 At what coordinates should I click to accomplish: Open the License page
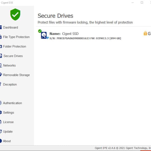[x=8, y=122]
